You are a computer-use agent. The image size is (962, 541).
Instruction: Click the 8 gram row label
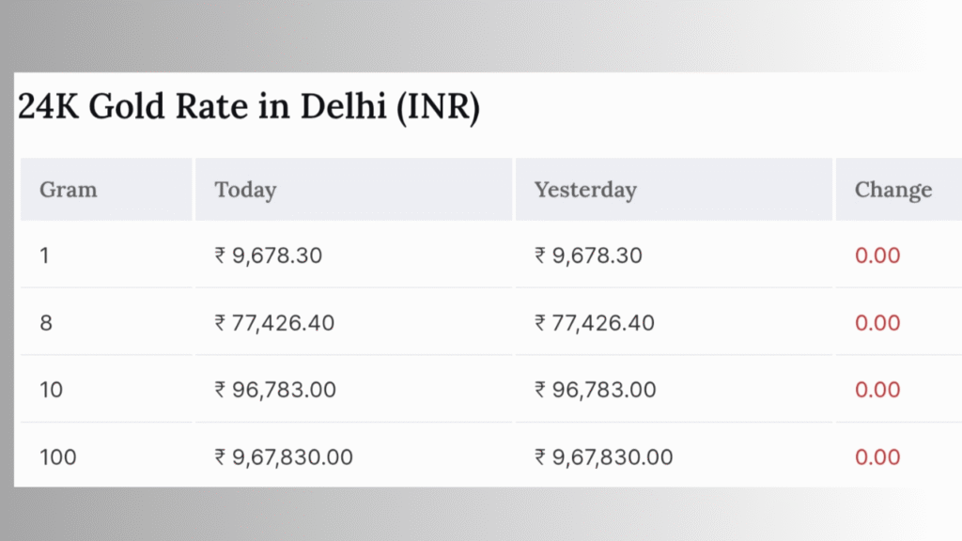click(x=46, y=323)
